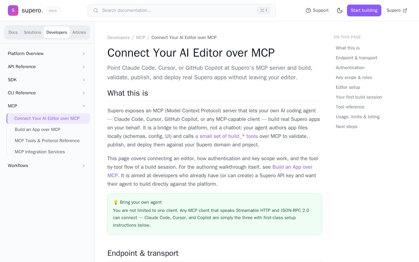Jump to Editor setup section
Viewport: 419px width, 262px height.
[x=348, y=87]
